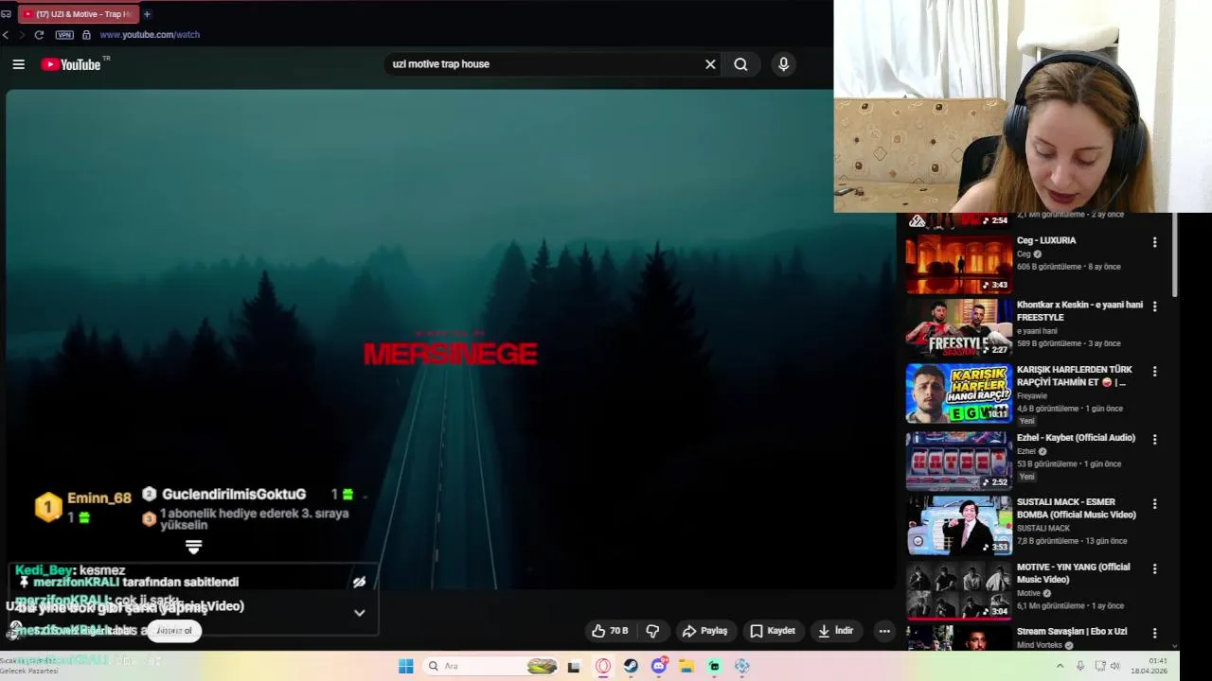Open the Discord taskbar icon
This screenshot has width=1212, height=681.
[x=659, y=666]
